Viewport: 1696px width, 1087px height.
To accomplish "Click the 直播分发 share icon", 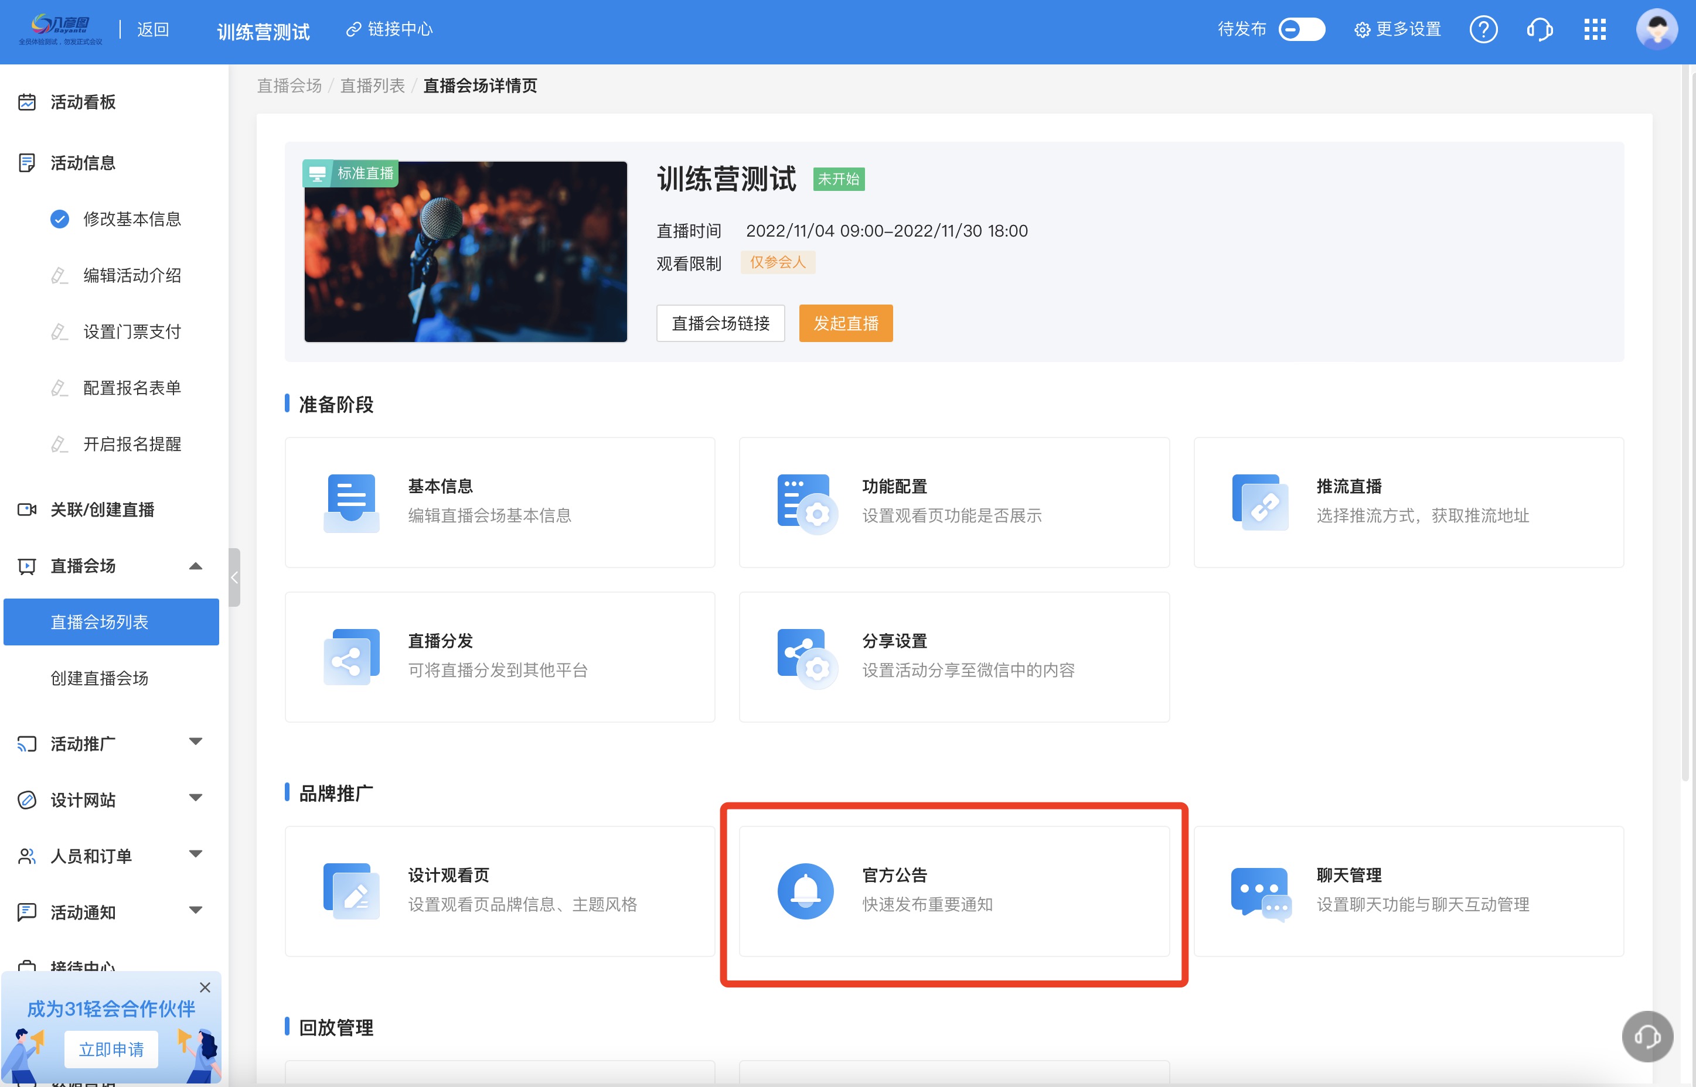I will [352, 657].
